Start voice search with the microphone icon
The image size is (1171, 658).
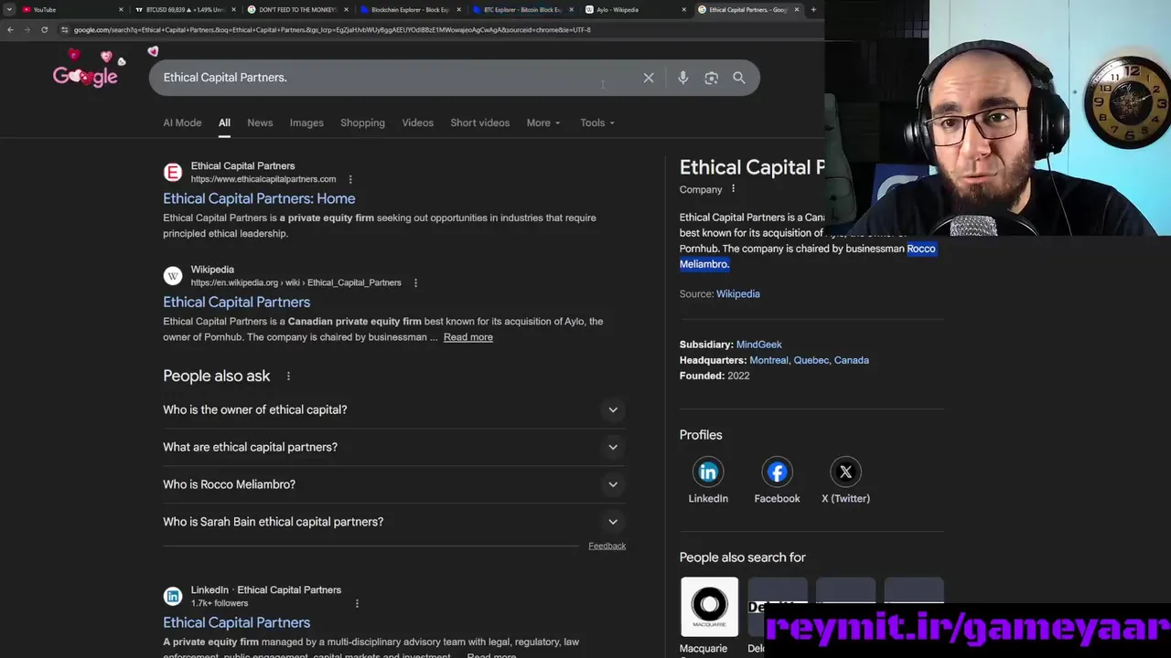tap(682, 78)
